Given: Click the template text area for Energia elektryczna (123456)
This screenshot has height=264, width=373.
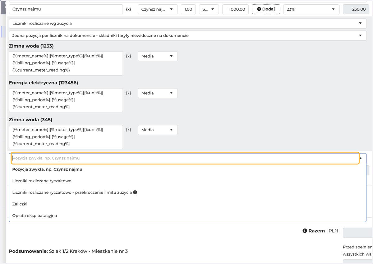Looking at the screenshot, I should tap(66, 100).
